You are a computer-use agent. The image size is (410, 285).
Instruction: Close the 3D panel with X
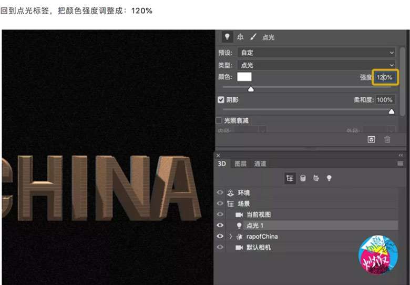218,155
